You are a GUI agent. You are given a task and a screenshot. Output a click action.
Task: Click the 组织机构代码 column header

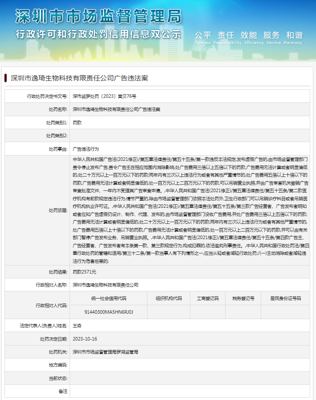[169, 298]
